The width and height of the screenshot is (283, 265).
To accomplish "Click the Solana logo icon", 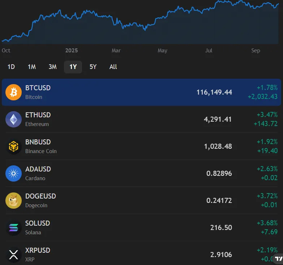I will click(13, 228).
